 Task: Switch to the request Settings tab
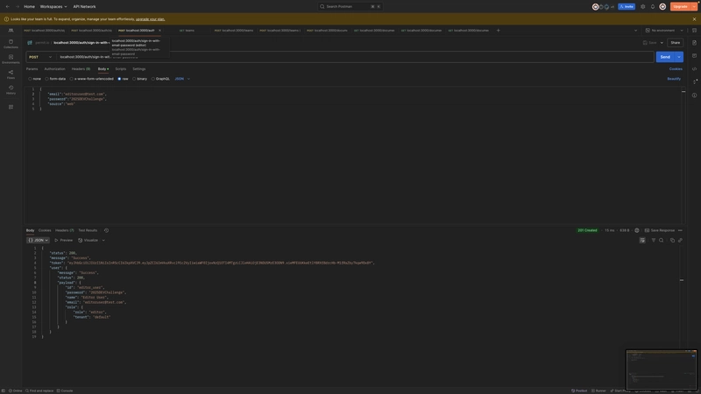139,69
